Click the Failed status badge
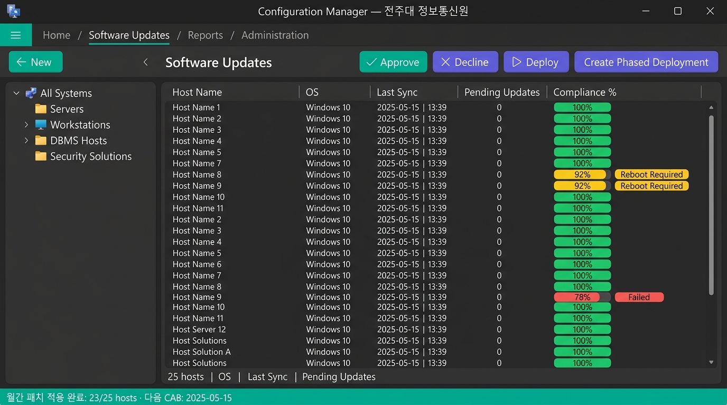This screenshot has width=727, height=405. [x=639, y=297]
